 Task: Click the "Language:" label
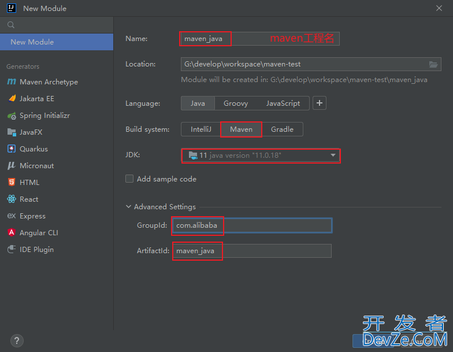coord(143,103)
